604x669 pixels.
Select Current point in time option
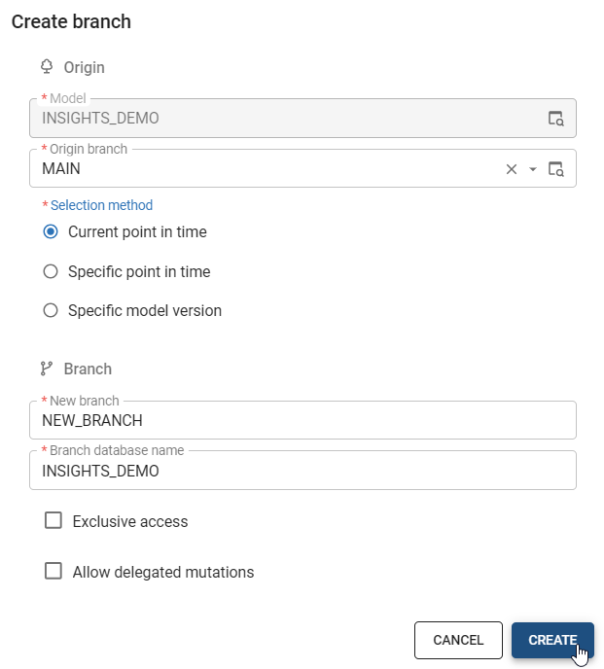51,232
